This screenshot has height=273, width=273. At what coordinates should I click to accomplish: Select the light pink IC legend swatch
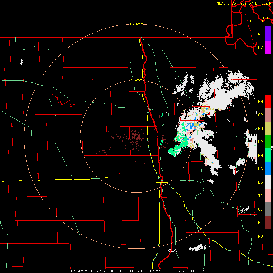[x=268, y=196]
